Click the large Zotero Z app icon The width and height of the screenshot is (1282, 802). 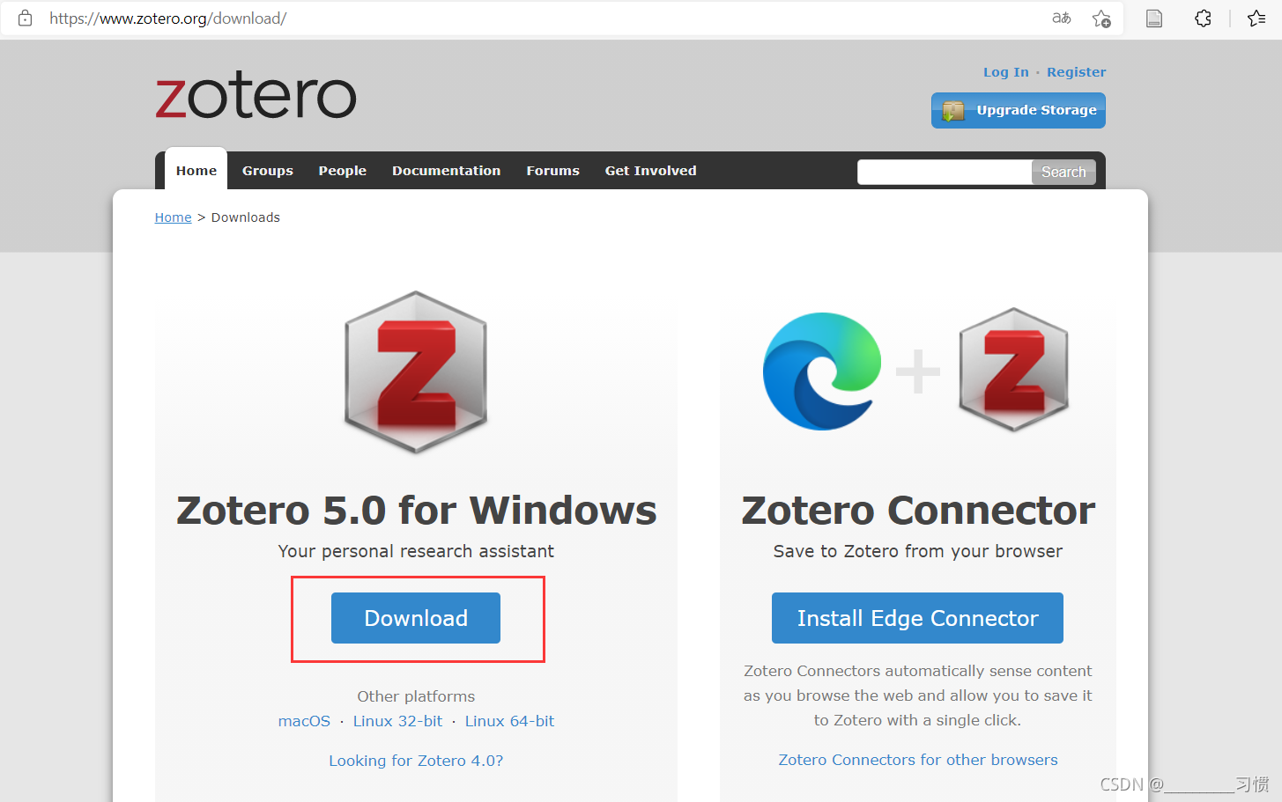pos(416,372)
